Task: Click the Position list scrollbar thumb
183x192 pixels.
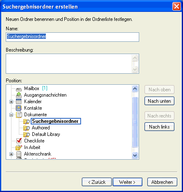Action: pyautogui.click(x=135, y=122)
